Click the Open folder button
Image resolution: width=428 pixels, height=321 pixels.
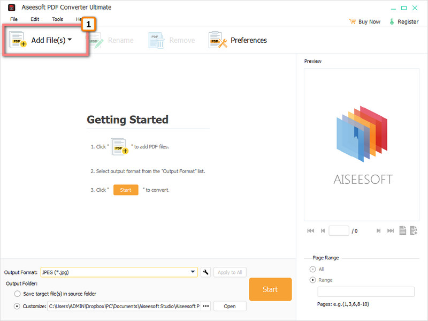point(230,306)
